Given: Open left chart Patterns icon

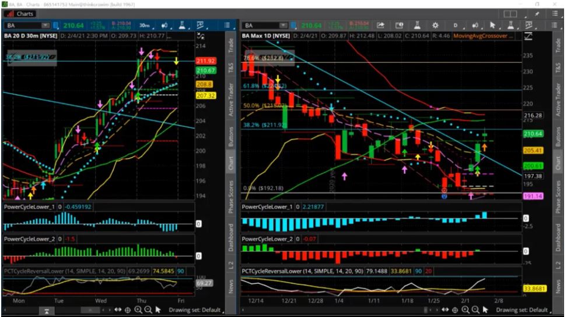Looking at the screenshot, I should pyautogui.click(x=200, y=25).
